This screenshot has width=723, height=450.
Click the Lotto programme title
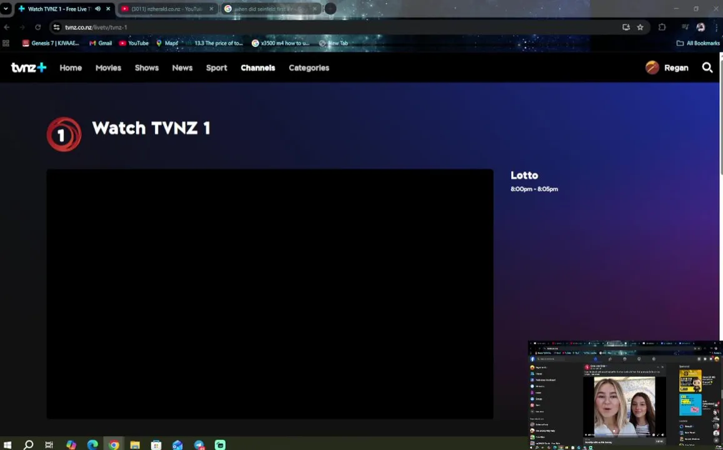524,175
